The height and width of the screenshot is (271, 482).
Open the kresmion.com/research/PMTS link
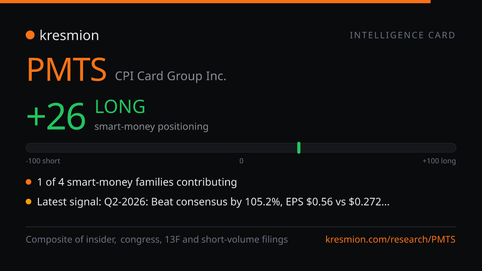click(x=390, y=240)
